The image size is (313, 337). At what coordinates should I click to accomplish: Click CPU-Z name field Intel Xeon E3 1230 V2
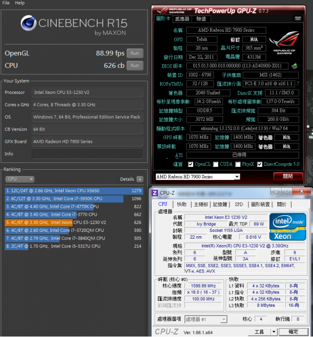(x=226, y=217)
